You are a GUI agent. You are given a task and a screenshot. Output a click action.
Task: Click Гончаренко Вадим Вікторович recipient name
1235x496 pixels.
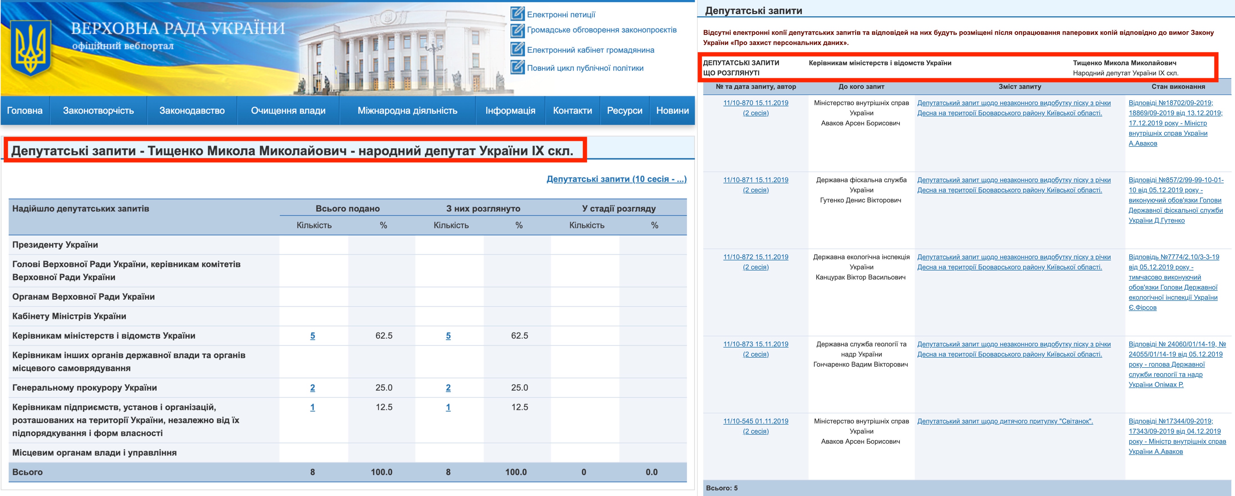pyautogui.click(x=861, y=364)
